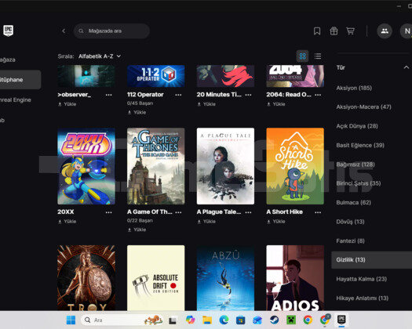
Task: Open the gift redemption icon
Action: tap(334, 31)
